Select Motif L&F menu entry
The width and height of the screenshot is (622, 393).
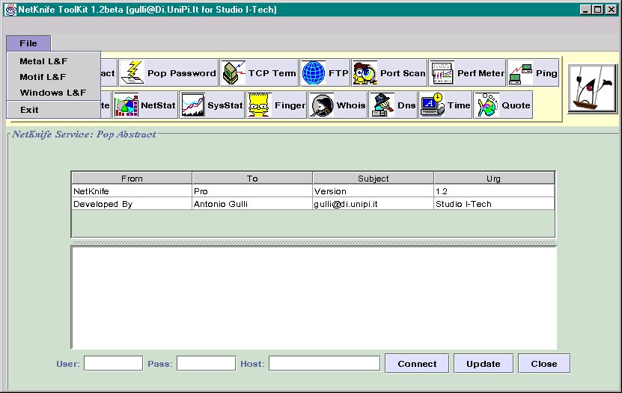tap(54, 77)
